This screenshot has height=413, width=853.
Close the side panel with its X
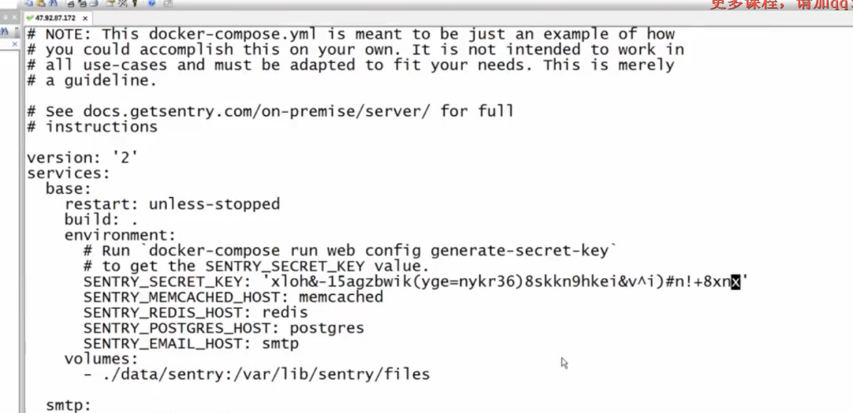coord(14,17)
